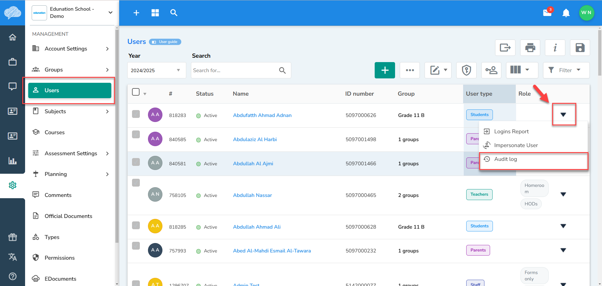Expand the Groups menu item
Image resolution: width=602 pixels, height=286 pixels.
(x=71, y=70)
